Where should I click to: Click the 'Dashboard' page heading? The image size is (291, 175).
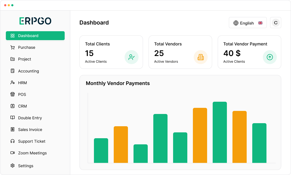[x=94, y=23]
